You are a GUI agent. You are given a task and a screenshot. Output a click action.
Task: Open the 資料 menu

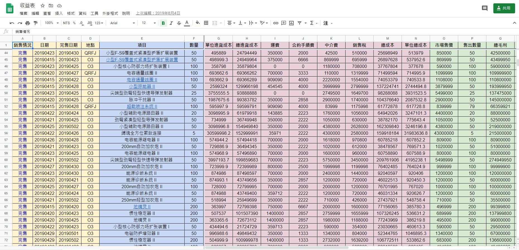point(83,13)
